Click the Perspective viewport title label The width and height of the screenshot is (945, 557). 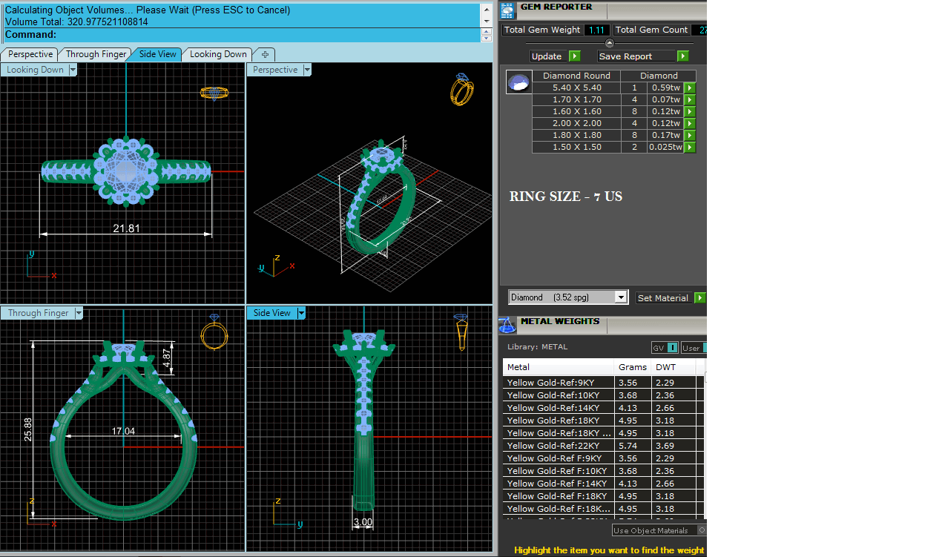pos(275,70)
